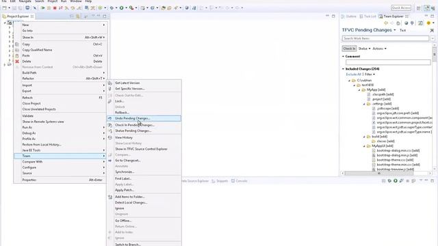This screenshot has height=246, width=438.
Task: Click the horizontal scrollbar in Team Explorer
Action: [x=378, y=173]
